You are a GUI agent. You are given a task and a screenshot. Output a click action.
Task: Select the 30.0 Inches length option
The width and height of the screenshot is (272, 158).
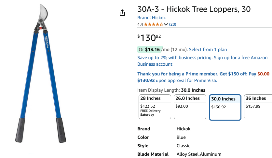(x=225, y=107)
